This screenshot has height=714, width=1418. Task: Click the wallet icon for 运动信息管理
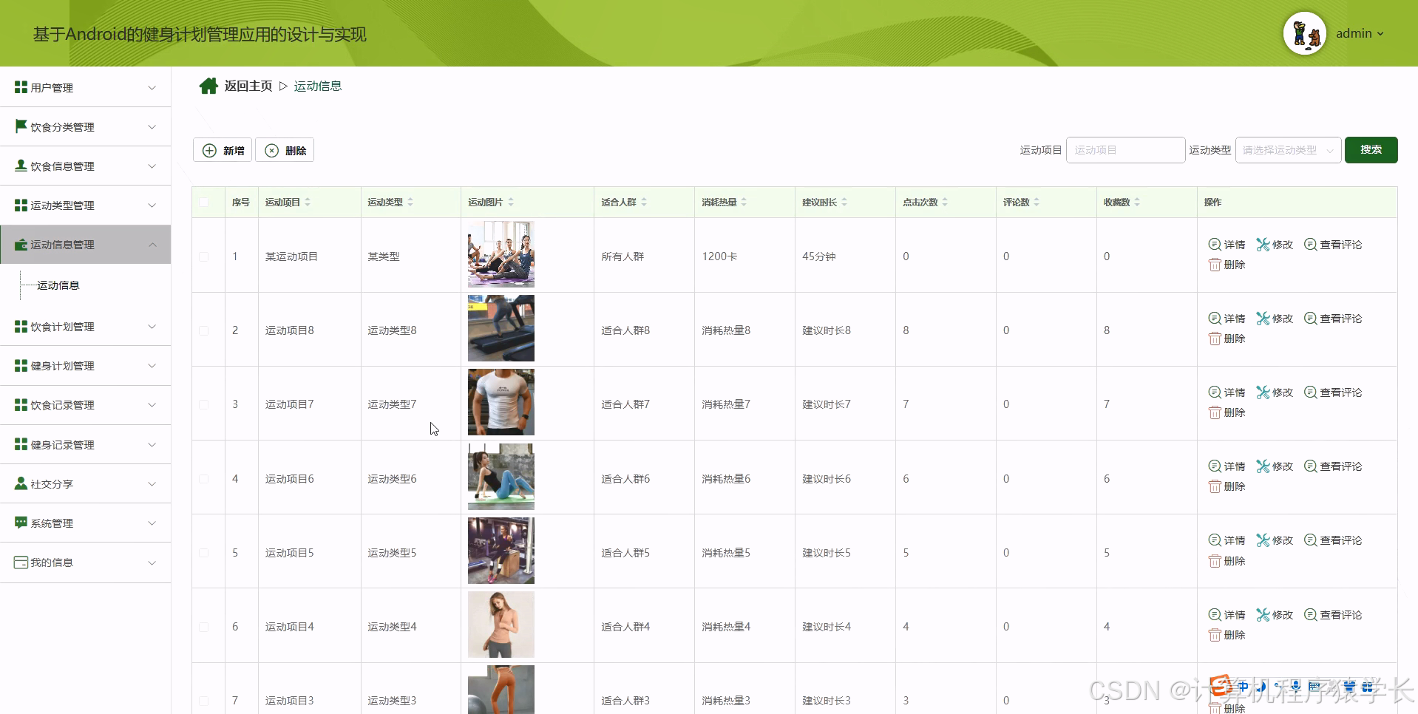pyautogui.click(x=21, y=244)
